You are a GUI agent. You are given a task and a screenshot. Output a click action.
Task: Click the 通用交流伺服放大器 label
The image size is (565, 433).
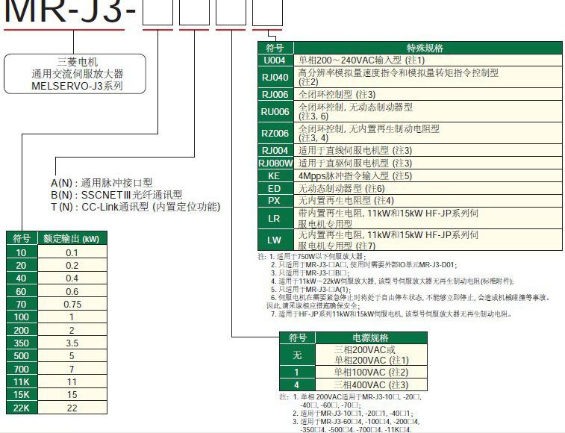pos(78,74)
